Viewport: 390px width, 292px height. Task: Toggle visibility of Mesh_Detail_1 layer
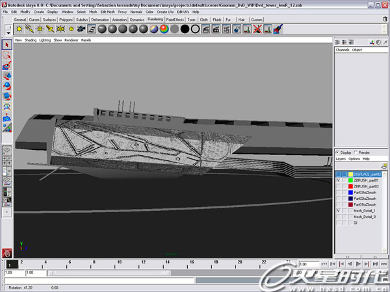pos(338,211)
